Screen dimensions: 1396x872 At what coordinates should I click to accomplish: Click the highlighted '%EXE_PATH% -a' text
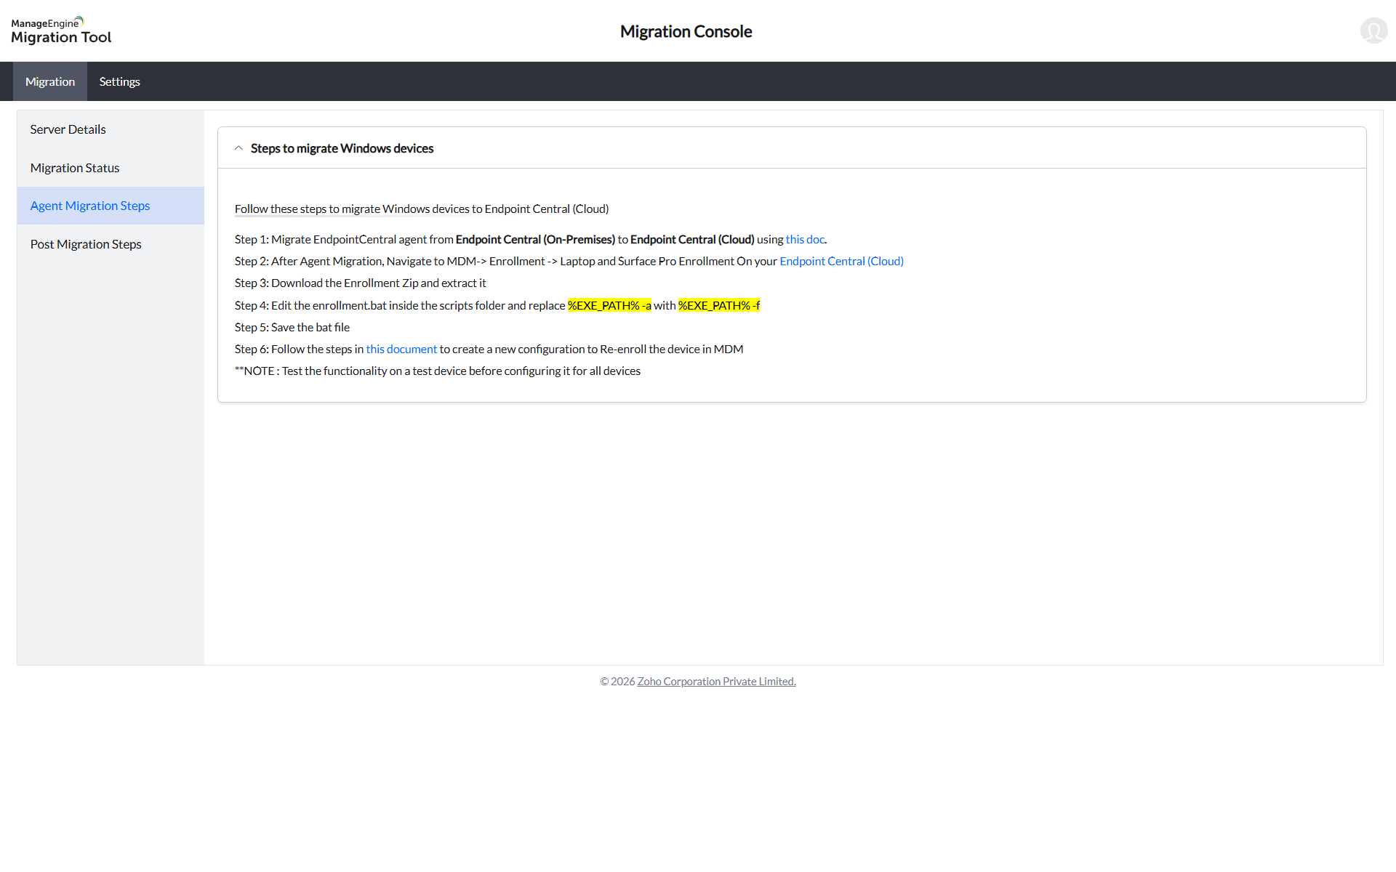(x=609, y=305)
